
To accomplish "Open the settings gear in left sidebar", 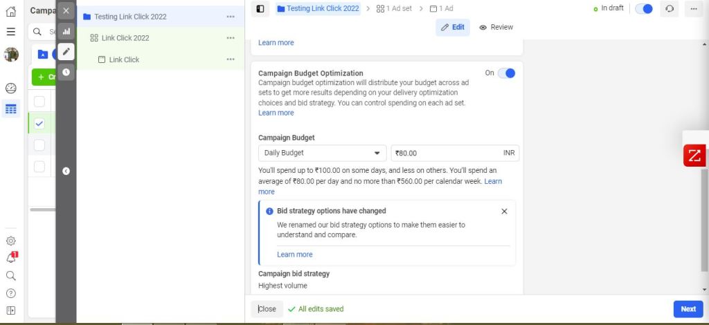I will (11, 241).
